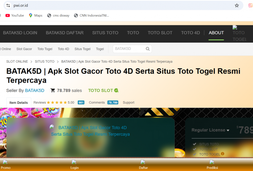This screenshot has width=253, height=171.
Task: Open site information icon beside pwi.or.id
Action: (x=8, y=5)
